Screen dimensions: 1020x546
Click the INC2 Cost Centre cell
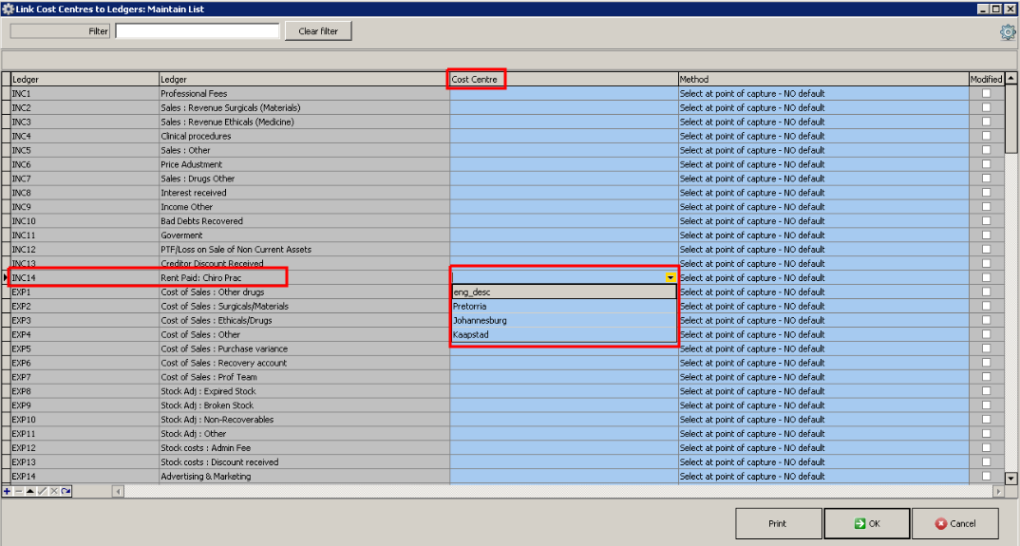(563, 108)
